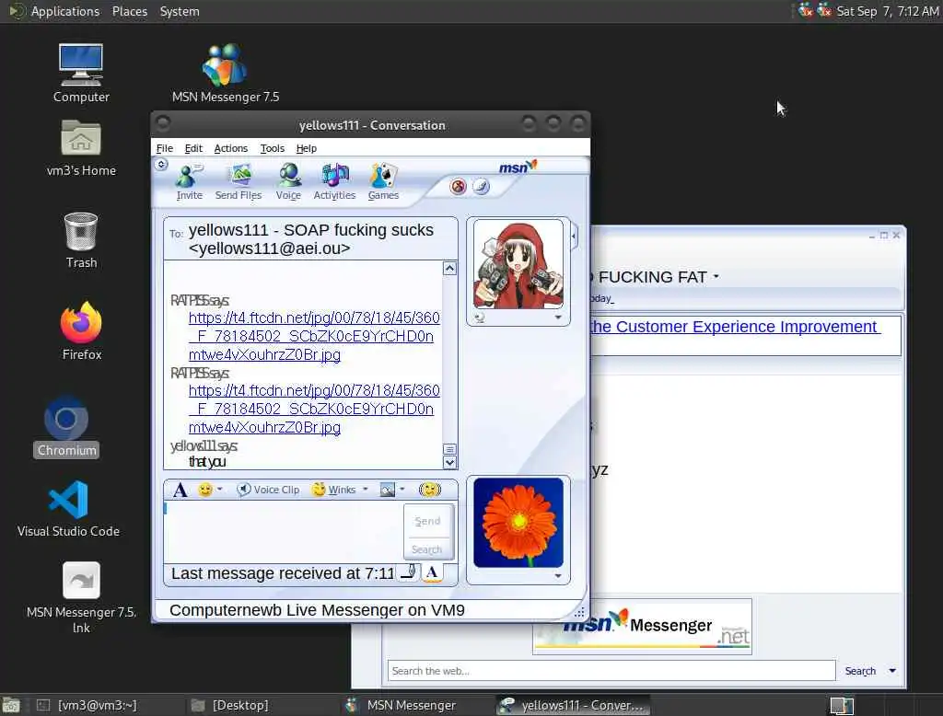943x716 pixels.
Task: Open the Activities menu icon
Action: [x=334, y=181]
